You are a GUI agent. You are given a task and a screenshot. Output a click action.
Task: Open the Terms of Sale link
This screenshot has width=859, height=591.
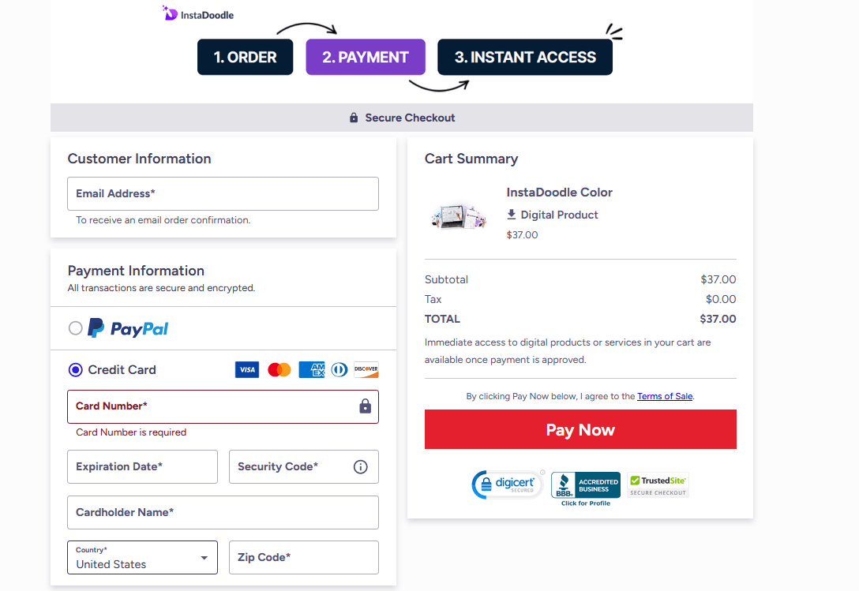click(664, 396)
